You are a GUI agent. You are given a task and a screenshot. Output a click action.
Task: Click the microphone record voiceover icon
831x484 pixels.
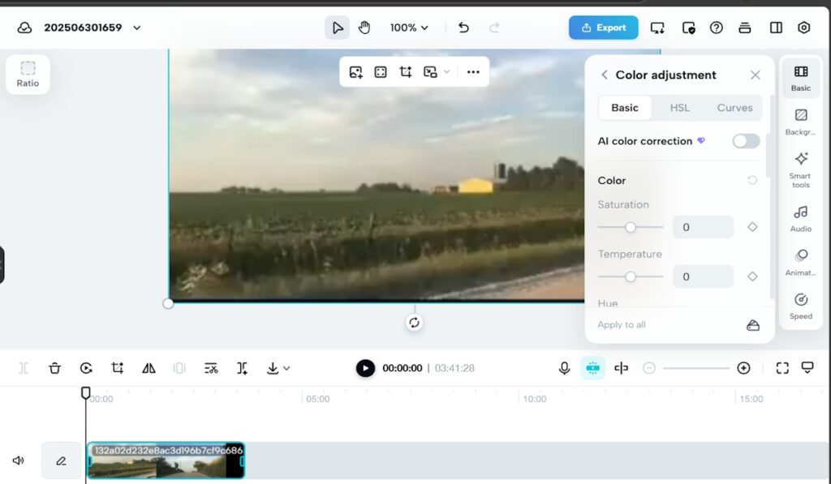564,368
